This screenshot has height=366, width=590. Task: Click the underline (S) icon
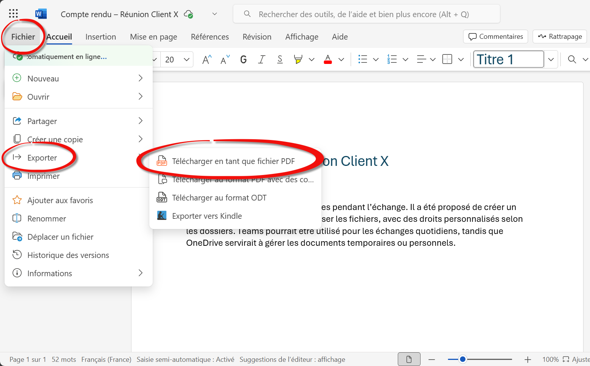pyautogui.click(x=280, y=59)
